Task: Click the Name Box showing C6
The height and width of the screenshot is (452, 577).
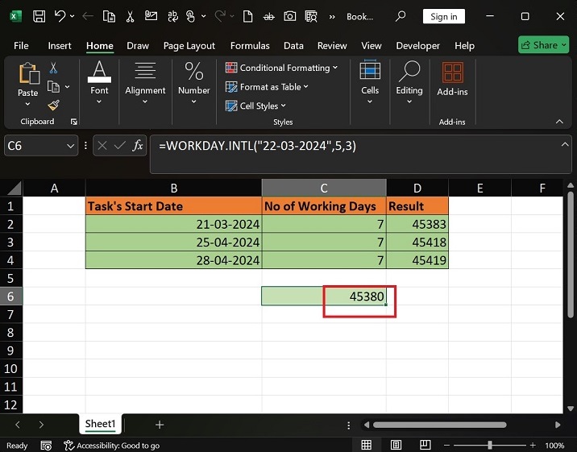Action: pyautogui.click(x=34, y=146)
